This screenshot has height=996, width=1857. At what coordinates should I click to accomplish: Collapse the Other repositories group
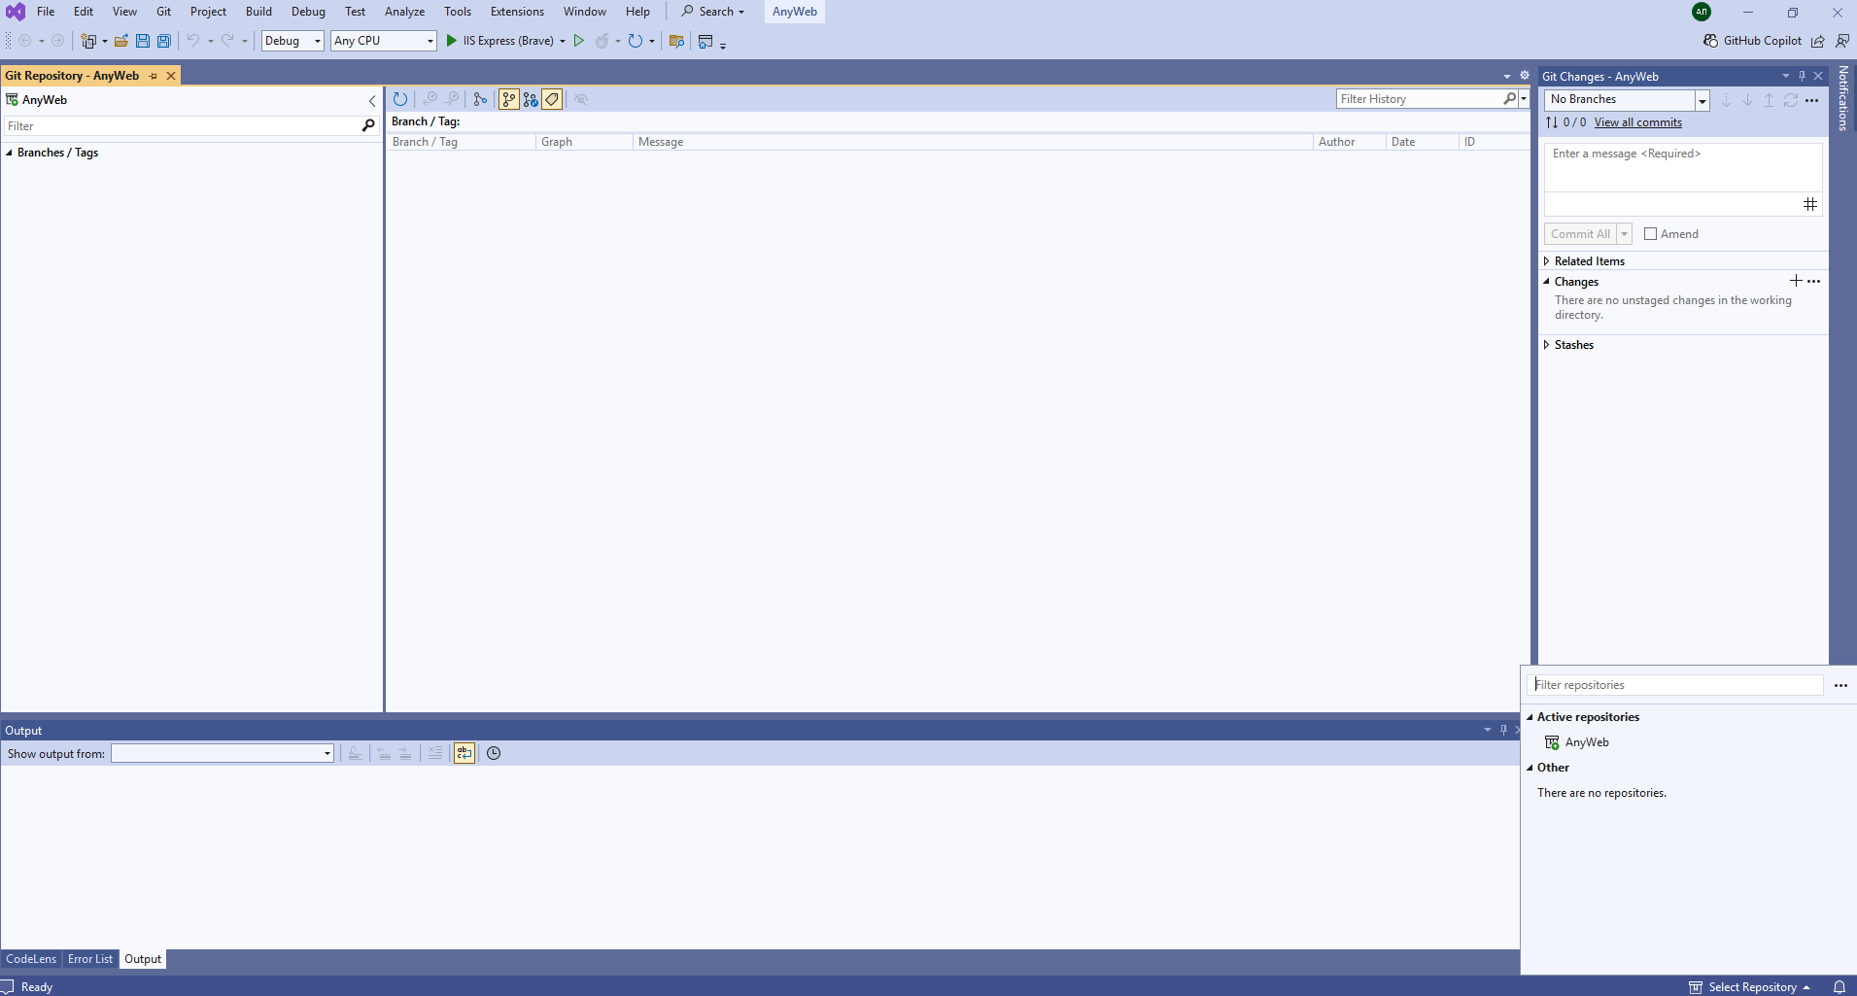pos(1530,768)
